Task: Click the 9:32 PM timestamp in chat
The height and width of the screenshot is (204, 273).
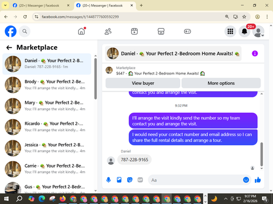Action: [x=181, y=106]
